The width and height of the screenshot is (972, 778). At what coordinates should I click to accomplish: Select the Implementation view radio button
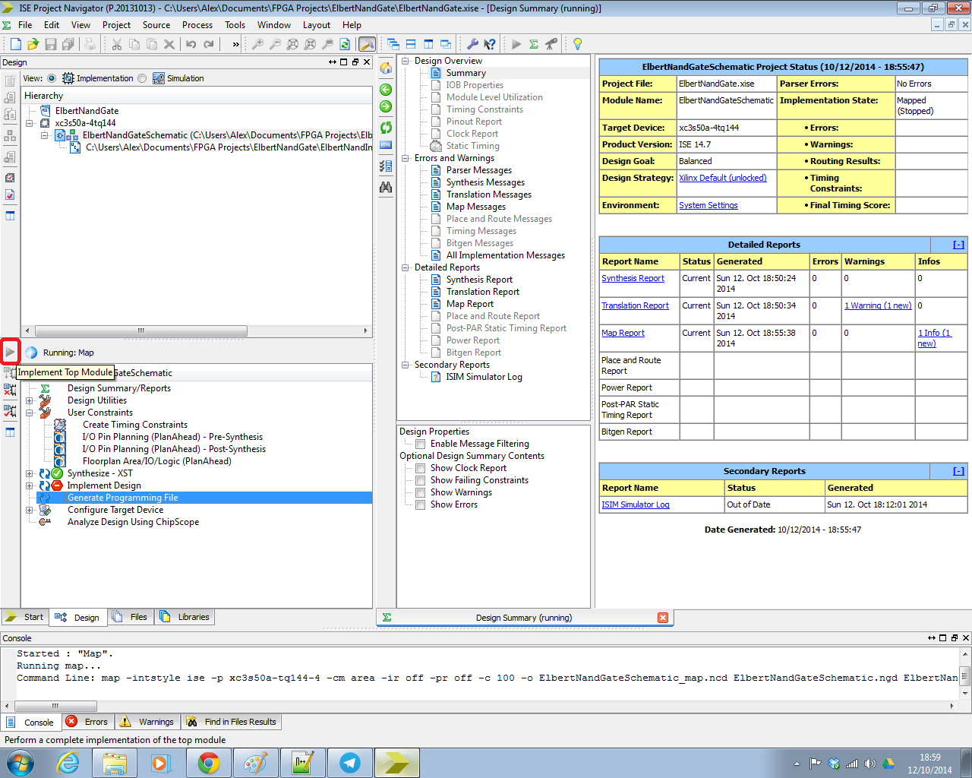[x=52, y=78]
